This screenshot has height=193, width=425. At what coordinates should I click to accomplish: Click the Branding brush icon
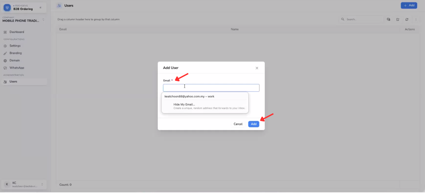click(5, 53)
